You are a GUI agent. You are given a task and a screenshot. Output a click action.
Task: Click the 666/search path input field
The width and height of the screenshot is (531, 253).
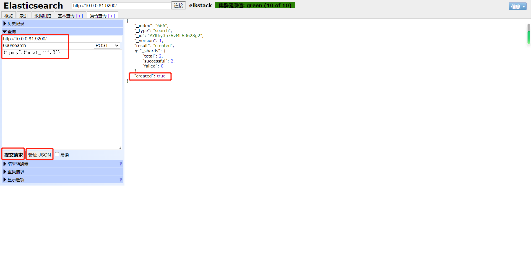coord(48,45)
